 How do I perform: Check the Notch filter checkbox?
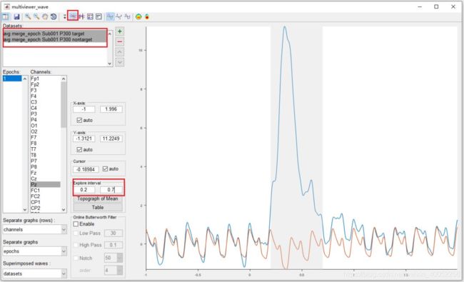76,258
